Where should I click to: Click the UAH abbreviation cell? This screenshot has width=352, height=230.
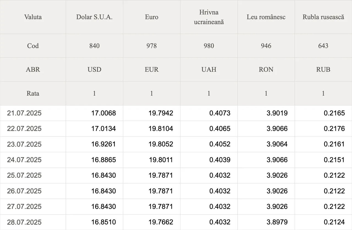[x=209, y=70]
